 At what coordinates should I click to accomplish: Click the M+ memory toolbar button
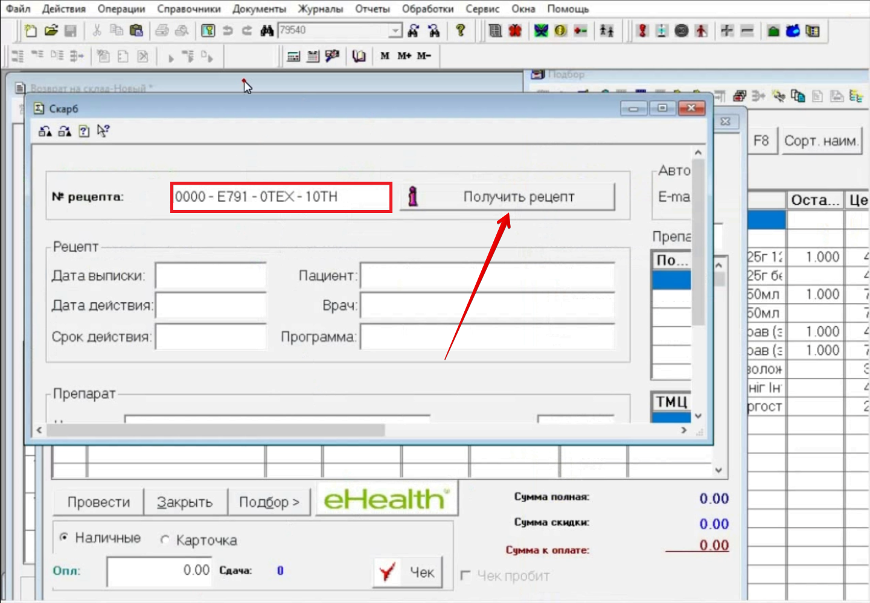[x=404, y=56]
